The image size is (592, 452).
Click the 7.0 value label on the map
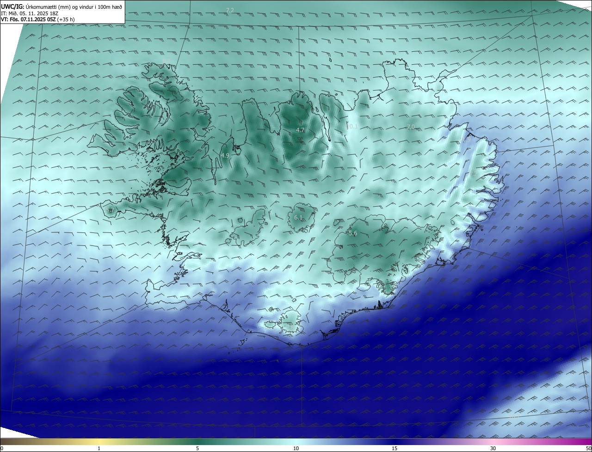point(410,127)
